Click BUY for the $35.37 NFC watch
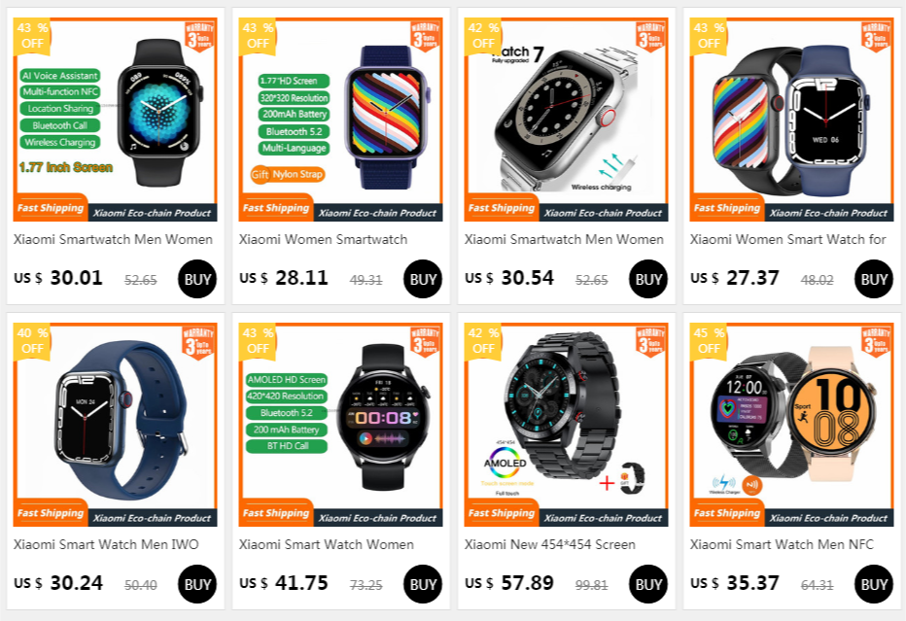This screenshot has height=621, width=906. pos(873,584)
